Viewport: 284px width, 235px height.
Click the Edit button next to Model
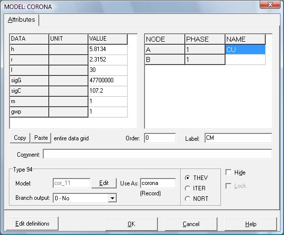104,183
